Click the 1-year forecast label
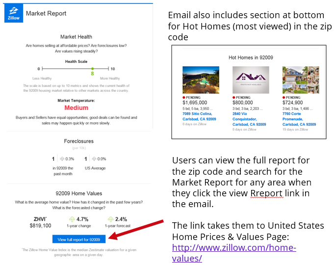This screenshot has height=265, width=335. (118, 226)
